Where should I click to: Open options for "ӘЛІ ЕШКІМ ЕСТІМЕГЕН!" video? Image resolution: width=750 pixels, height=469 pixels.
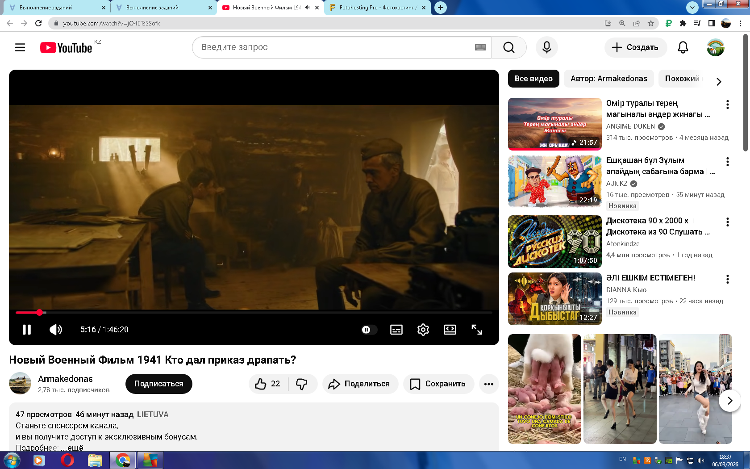[728, 279]
